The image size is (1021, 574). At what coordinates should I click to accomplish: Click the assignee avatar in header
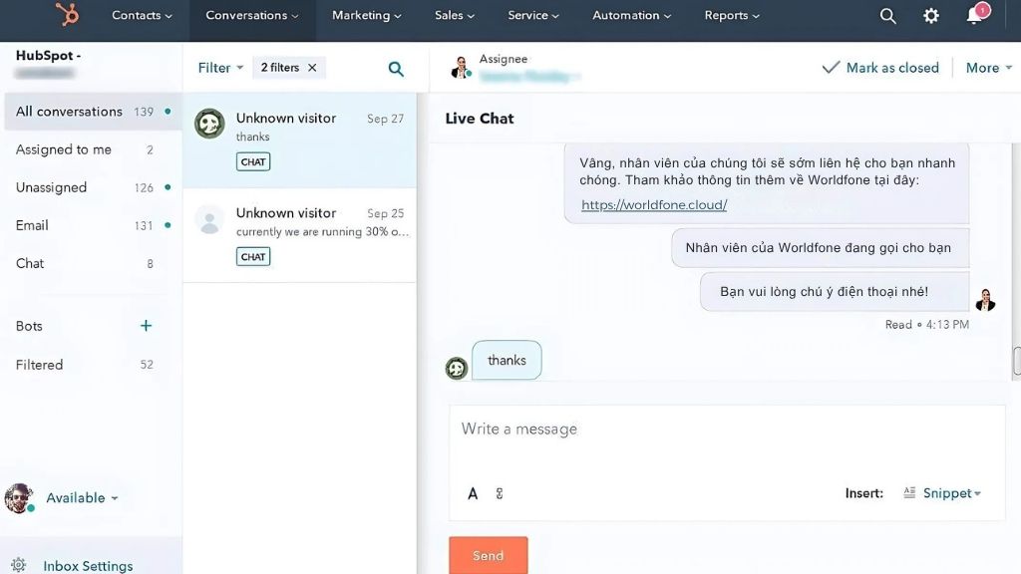461,67
